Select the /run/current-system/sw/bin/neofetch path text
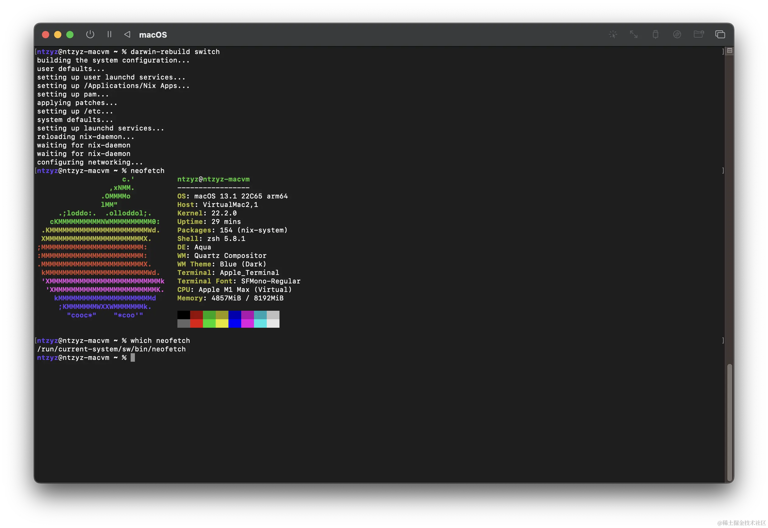This screenshot has width=768, height=528. pyautogui.click(x=111, y=349)
